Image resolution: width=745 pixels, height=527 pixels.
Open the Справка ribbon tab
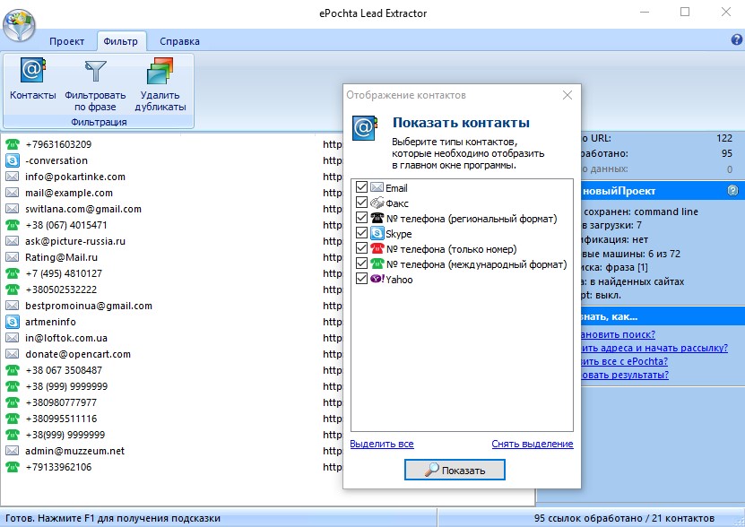(x=179, y=41)
